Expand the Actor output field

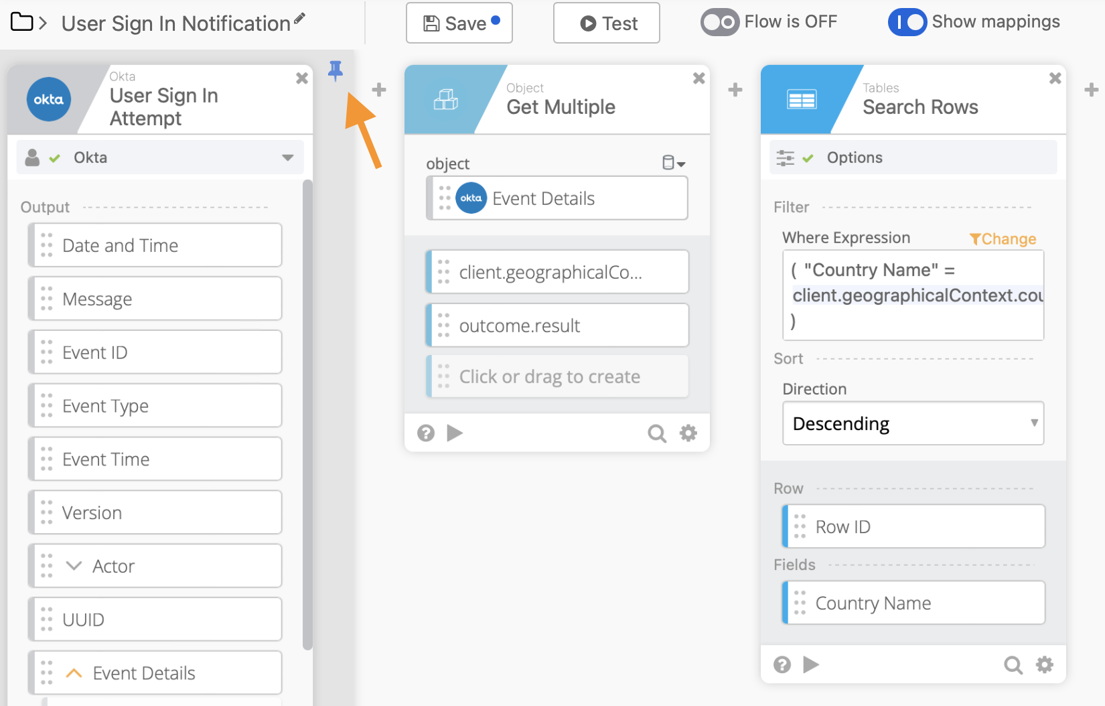[74, 566]
